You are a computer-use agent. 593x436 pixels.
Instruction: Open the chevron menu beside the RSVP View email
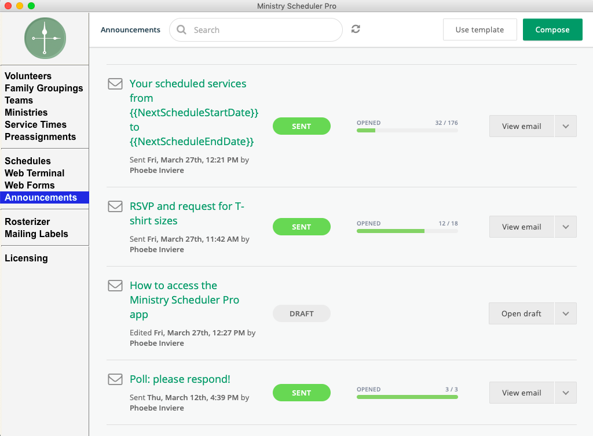click(565, 227)
